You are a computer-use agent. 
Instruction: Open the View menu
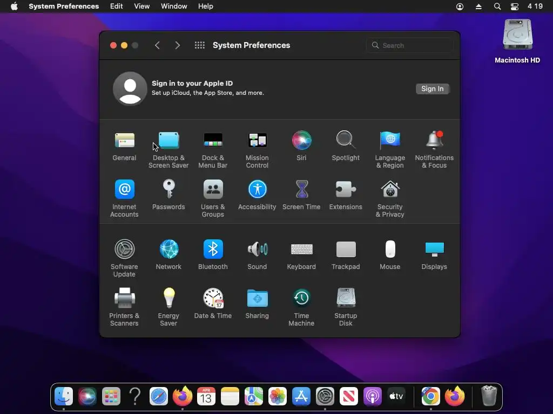click(142, 6)
